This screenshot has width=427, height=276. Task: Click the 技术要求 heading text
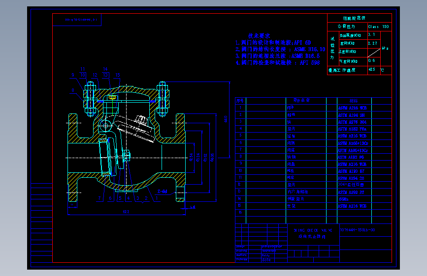click(259, 35)
